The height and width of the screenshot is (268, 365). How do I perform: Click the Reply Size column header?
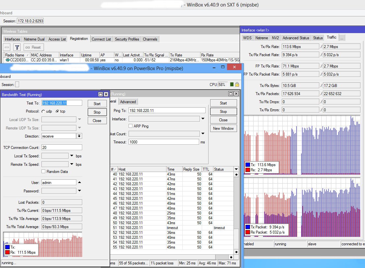click(x=191, y=169)
